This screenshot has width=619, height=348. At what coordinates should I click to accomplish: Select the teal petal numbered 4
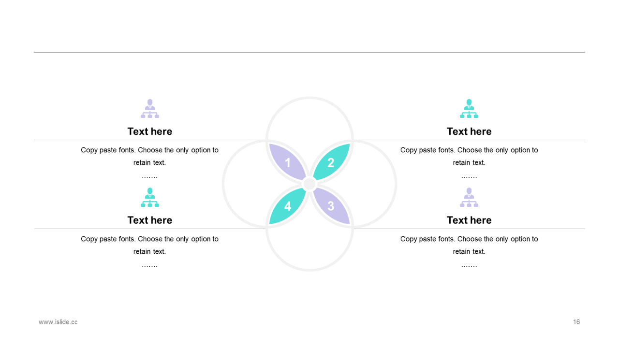(287, 206)
